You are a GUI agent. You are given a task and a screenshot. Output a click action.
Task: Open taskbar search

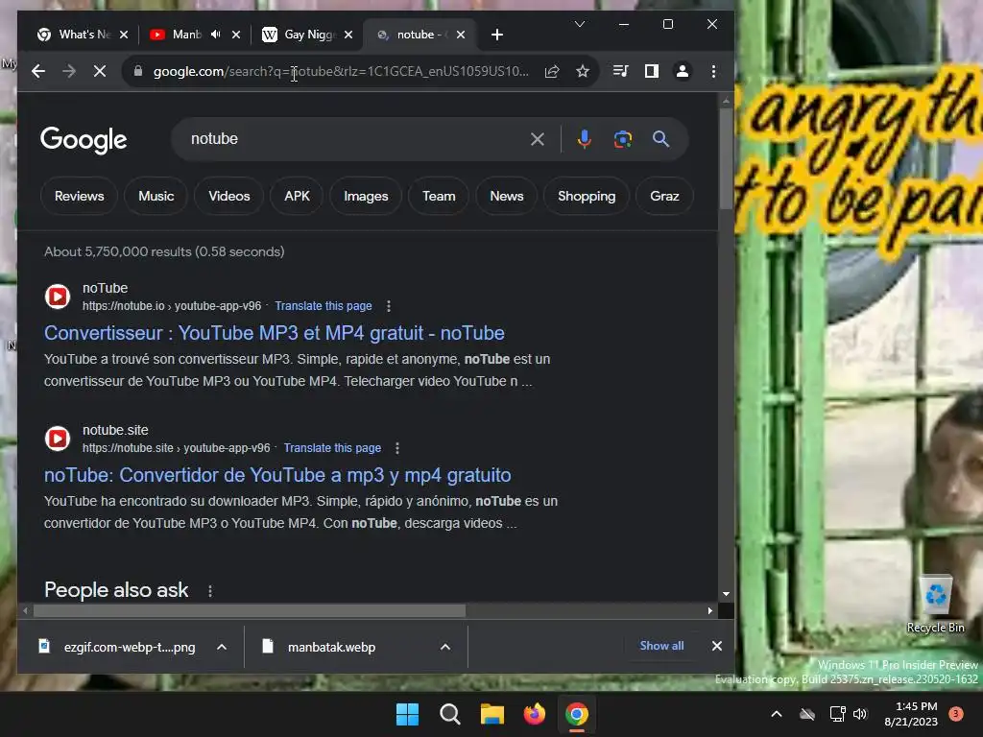(x=450, y=714)
